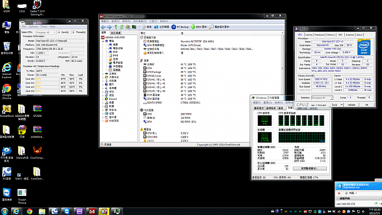The height and width of the screenshot is (215, 382).
Task: Open Caches tab in CPU-Z
Action: point(309,35)
